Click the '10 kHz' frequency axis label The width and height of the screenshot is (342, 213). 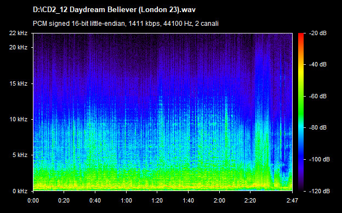[x=18, y=120]
